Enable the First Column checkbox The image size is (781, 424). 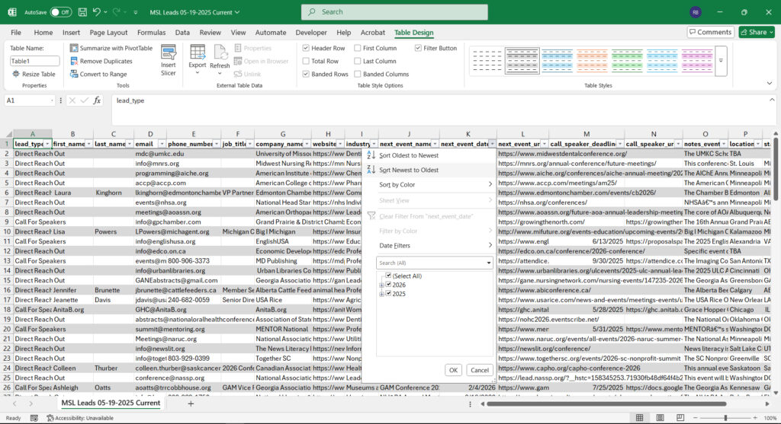(x=358, y=48)
